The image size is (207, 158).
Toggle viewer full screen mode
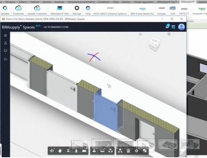(145, 151)
